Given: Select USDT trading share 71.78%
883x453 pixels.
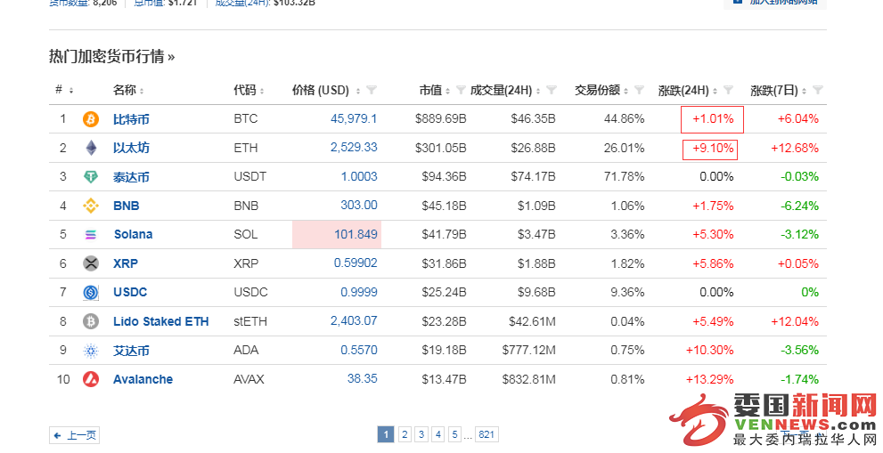Looking at the screenshot, I should [624, 177].
